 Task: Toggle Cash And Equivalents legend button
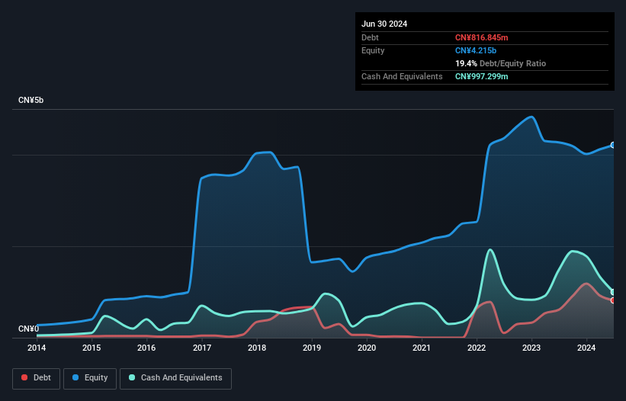175,378
